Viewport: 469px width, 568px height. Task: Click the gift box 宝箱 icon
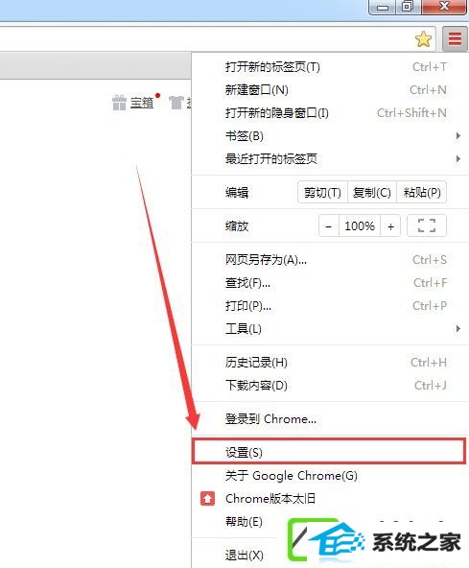[119, 103]
